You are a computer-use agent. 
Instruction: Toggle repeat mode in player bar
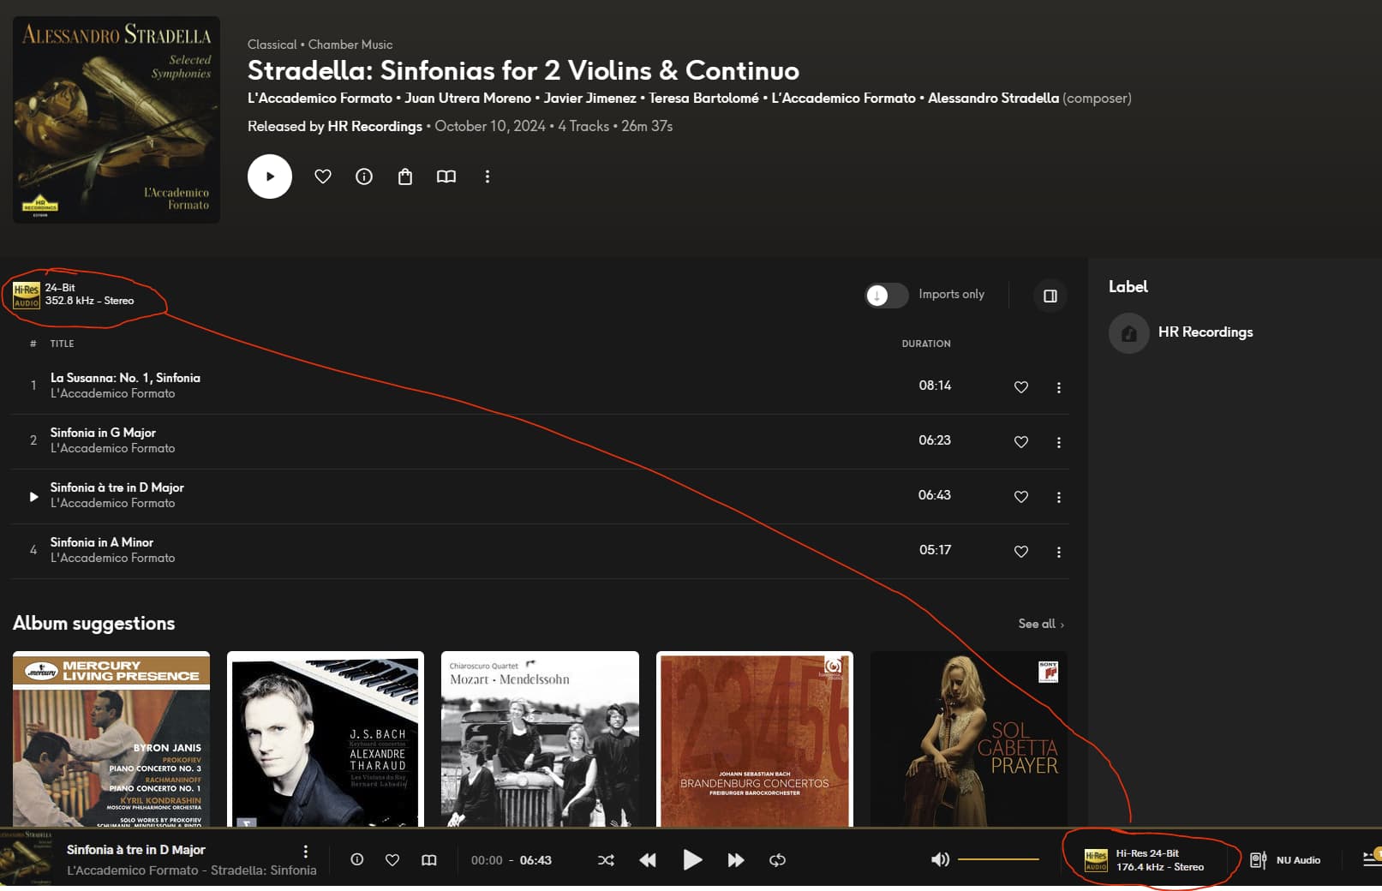(x=778, y=860)
